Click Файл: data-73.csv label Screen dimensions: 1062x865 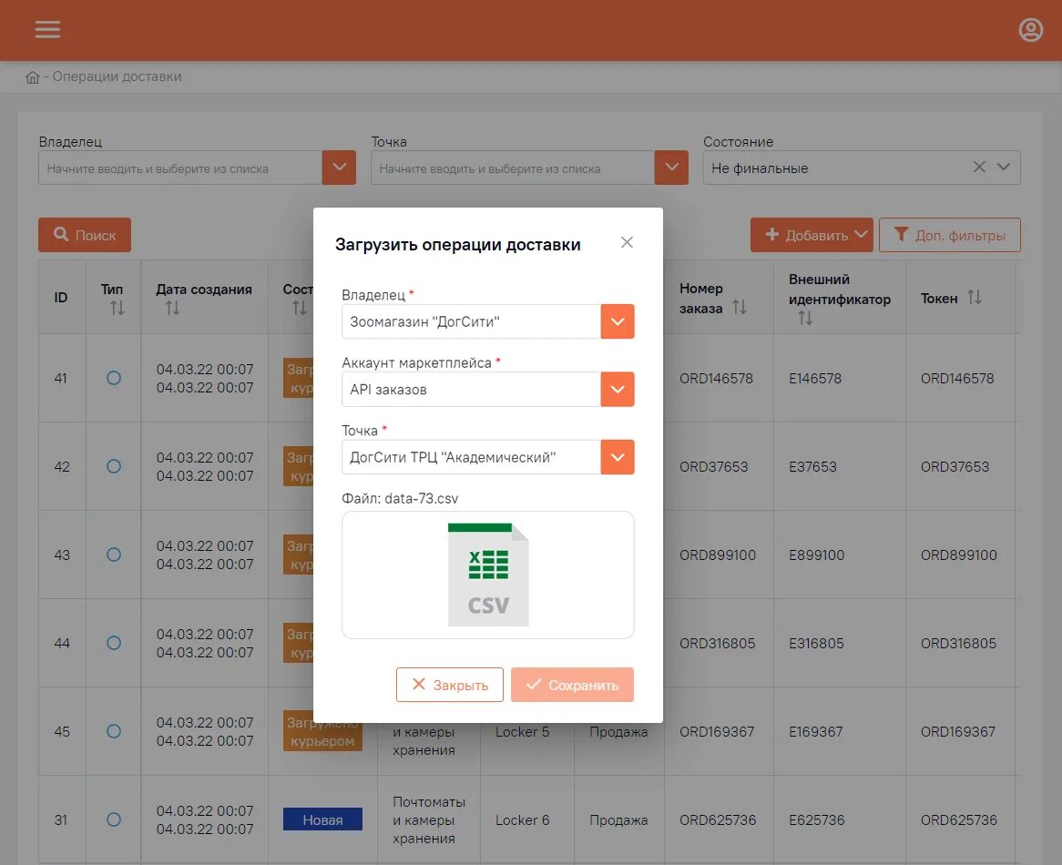[x=400, y=499]
